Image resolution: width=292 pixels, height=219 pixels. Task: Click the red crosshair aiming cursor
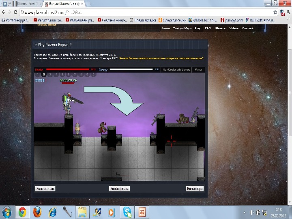pyautogui.click(x=171, y=141)
